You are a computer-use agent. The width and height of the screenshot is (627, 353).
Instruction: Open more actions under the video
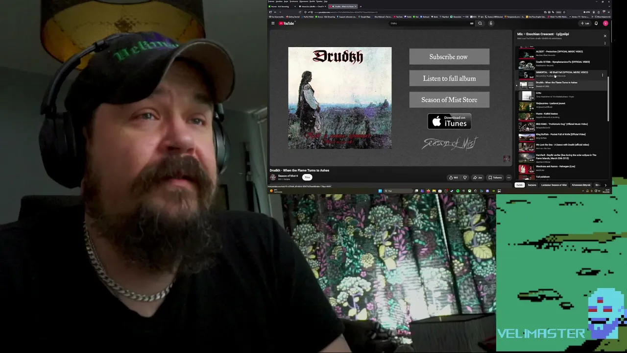(508, 177)
